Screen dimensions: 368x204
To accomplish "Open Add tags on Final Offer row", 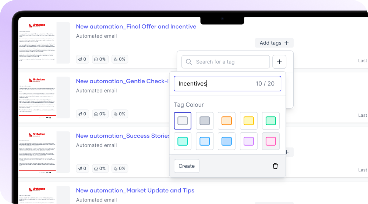I will tap(274, 43).
